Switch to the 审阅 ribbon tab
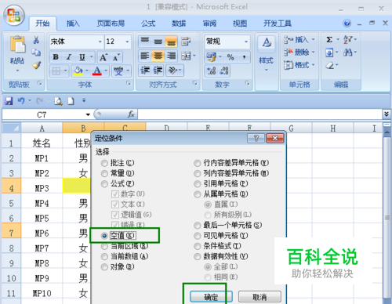 (x=209, y=24)
